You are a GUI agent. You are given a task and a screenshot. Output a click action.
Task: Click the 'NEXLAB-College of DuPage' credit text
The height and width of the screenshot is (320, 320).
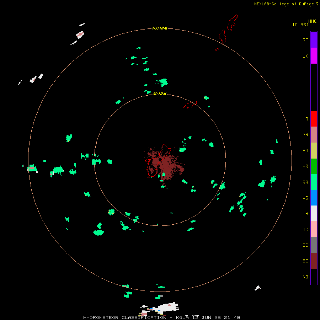[284, 4]
